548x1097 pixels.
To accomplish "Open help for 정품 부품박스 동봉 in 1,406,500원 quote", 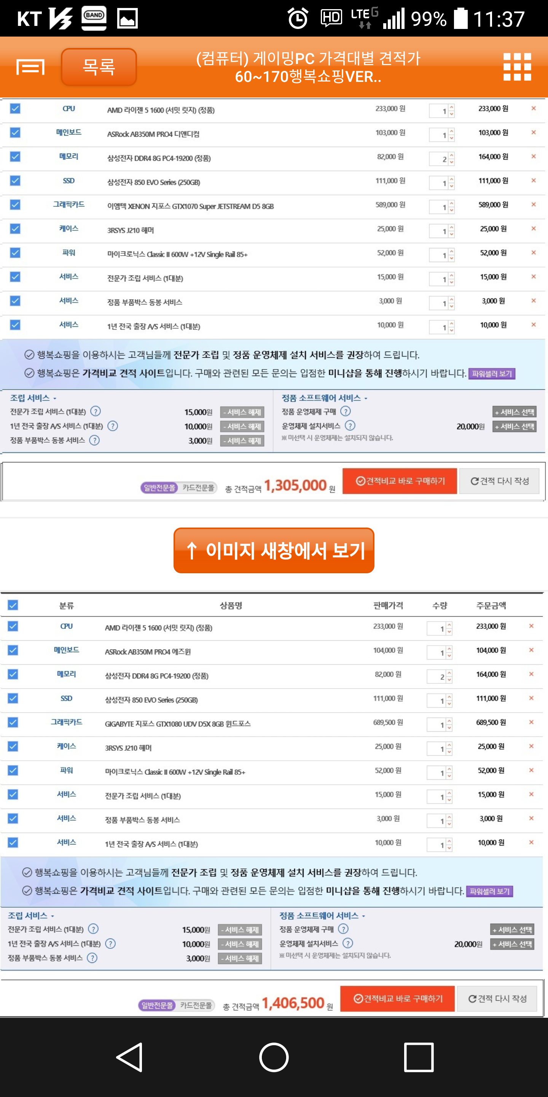I will tap(92, 958).
